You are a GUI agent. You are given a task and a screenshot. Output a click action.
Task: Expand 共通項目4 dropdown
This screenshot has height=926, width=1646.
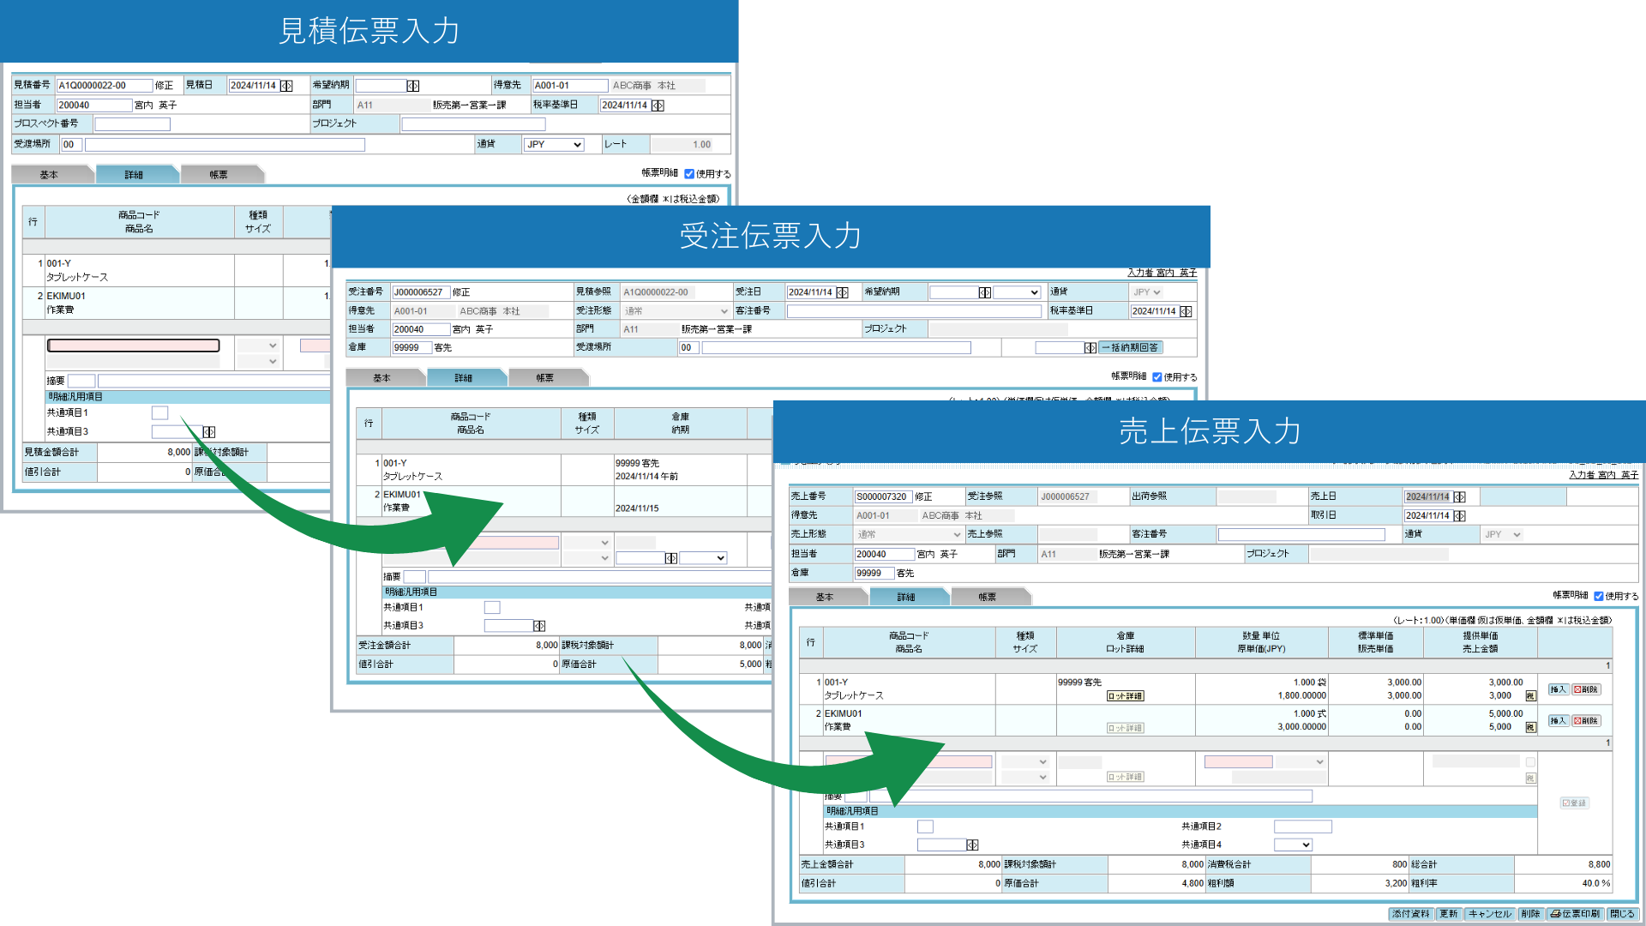[1293, 845]
